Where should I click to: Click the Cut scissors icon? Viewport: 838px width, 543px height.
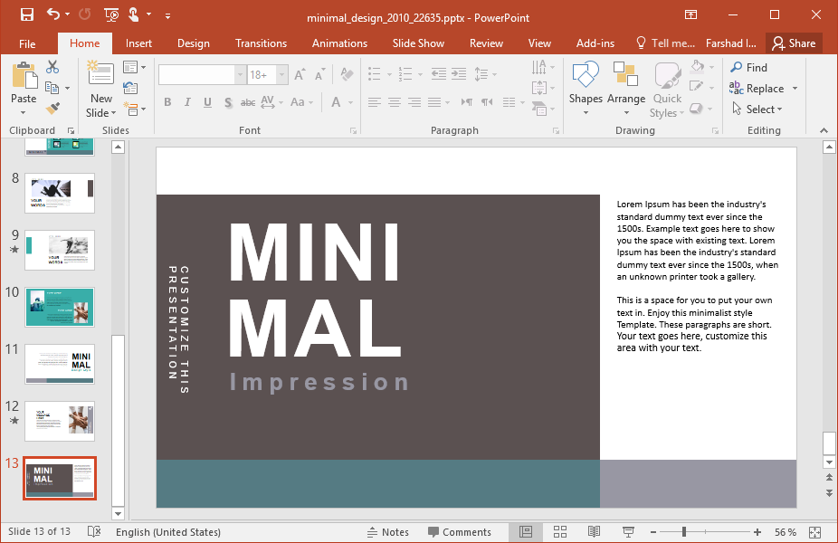point(52,67)
